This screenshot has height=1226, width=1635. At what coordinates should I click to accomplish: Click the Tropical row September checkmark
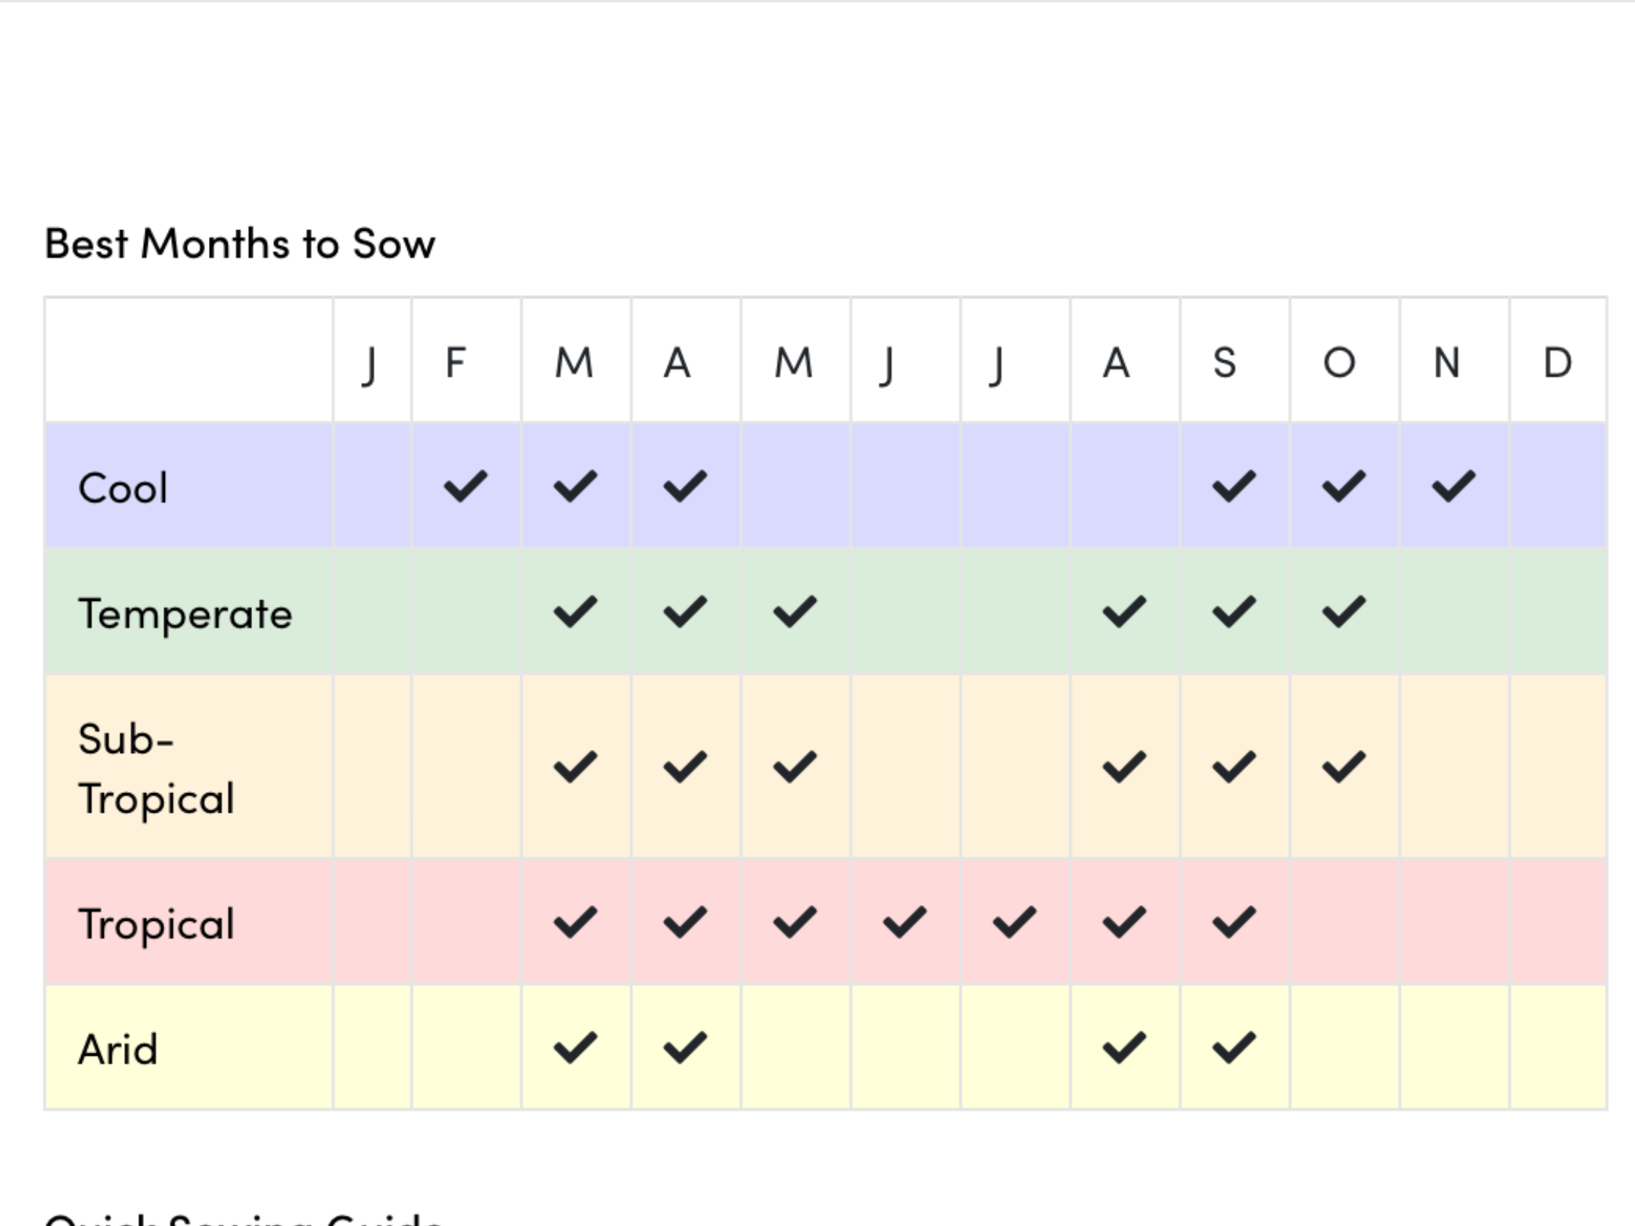(x=1234, y=922)
